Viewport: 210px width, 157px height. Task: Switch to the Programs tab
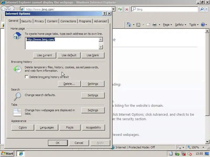tap(85, 21)
